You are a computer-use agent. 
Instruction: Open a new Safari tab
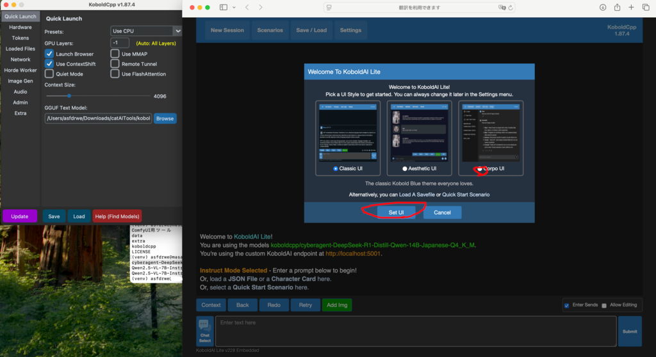coord(631,7)
